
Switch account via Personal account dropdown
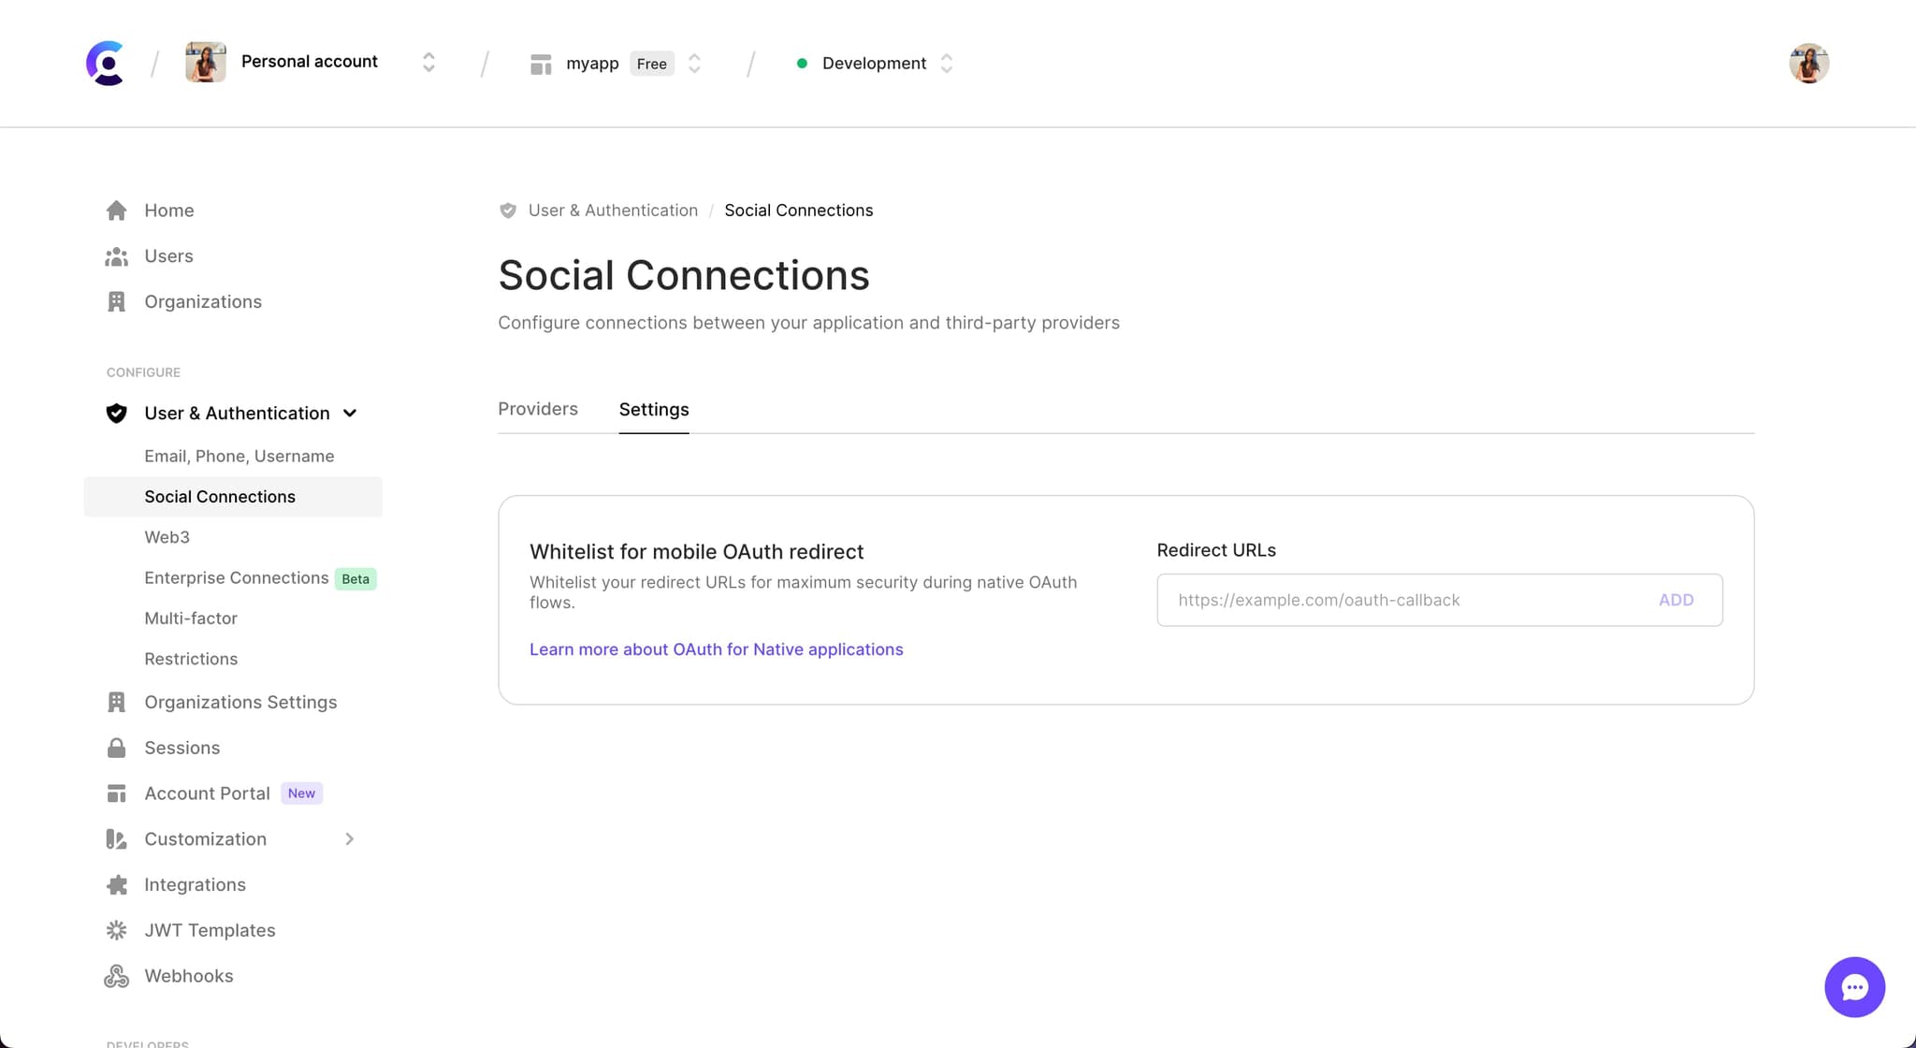428,64
